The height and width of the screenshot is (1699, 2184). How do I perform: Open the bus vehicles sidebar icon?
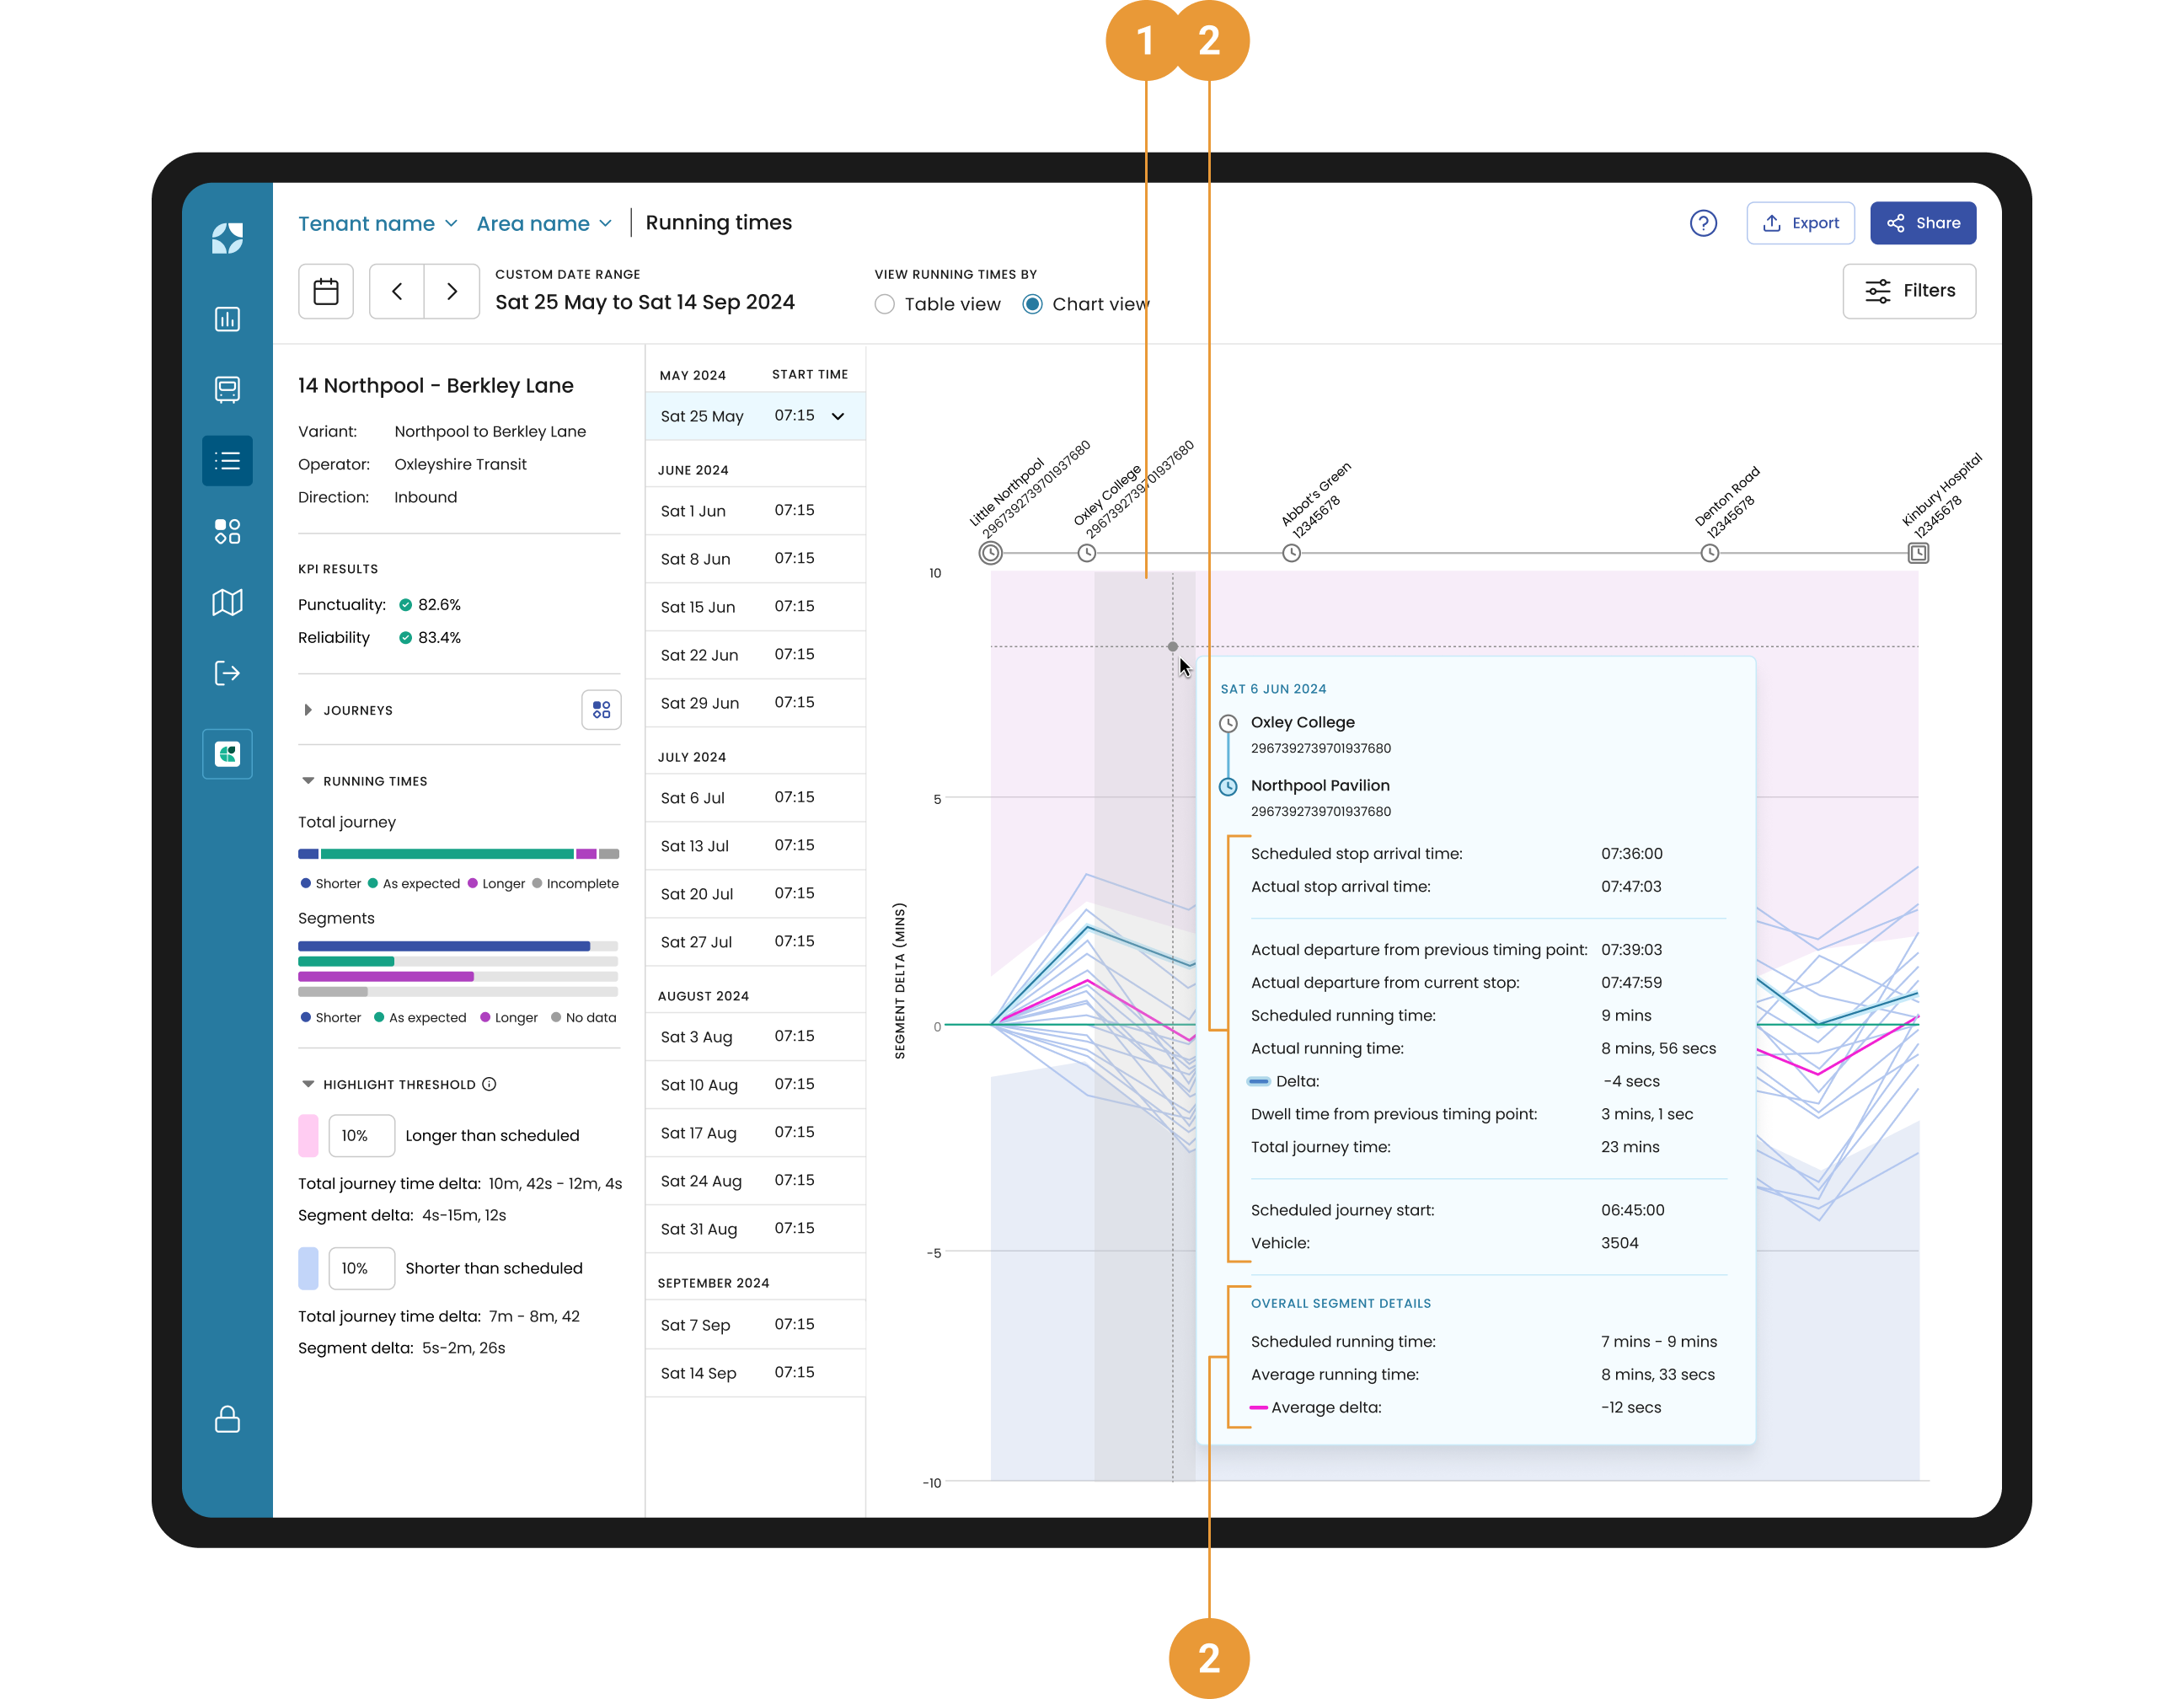(x=227, y=390)
